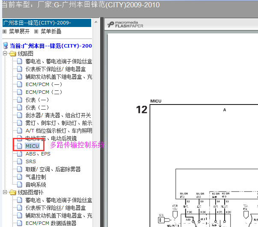
Task: Open the ABS、EPS diagram
Action: click(38, 154)
